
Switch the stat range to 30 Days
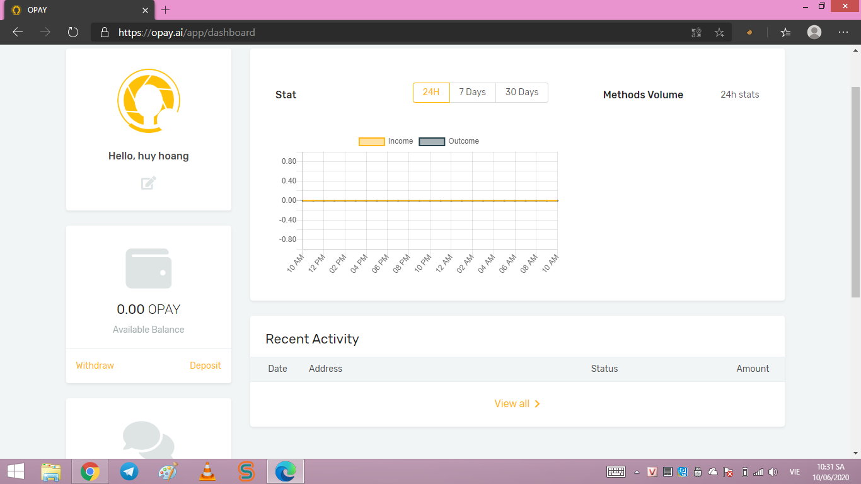click(522, 93)
